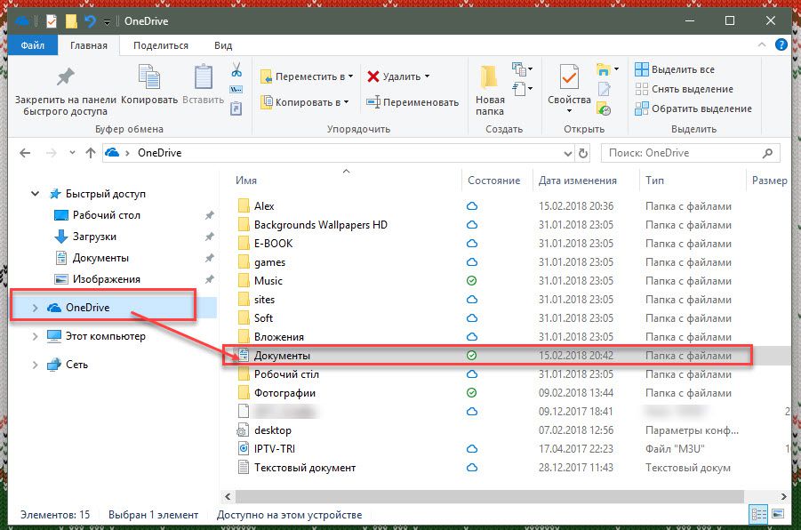
Task: Open the Файл menu tab
Action: tap(33, 45)
